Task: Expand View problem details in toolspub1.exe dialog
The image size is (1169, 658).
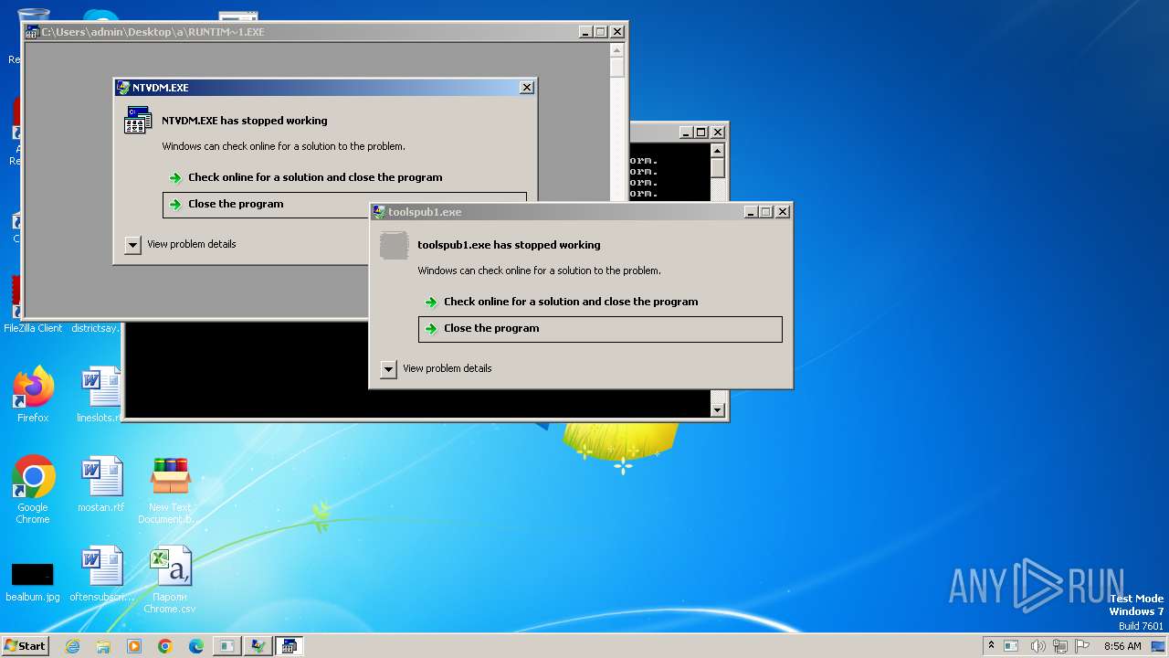Action: (388, 369)
